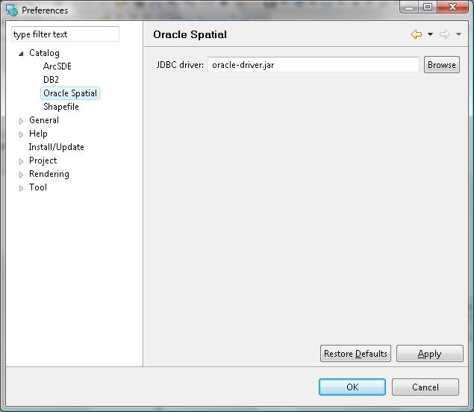Maximize the Preferences window

[x=428, y=7]
